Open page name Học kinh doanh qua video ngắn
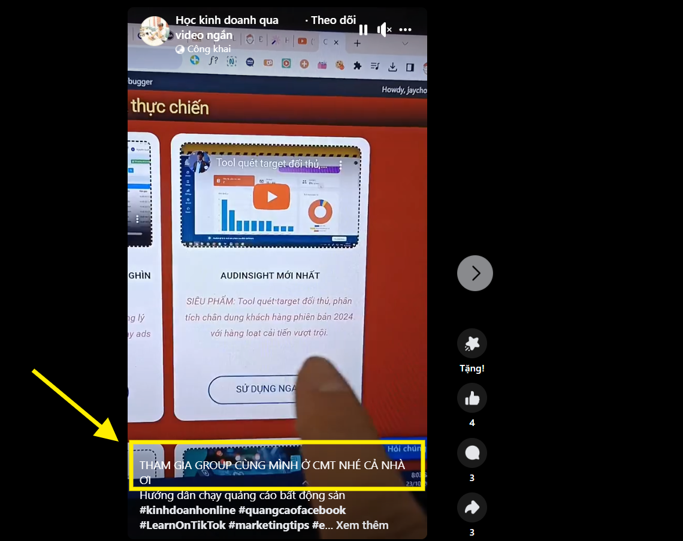This screenshot has height=541, width=683. [226, 28]
